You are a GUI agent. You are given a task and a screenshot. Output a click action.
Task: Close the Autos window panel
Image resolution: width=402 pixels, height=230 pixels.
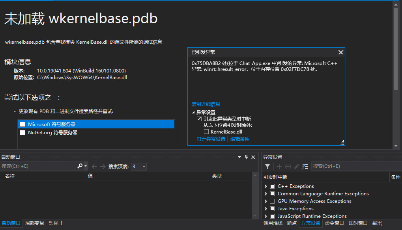(x=253, y=157)
